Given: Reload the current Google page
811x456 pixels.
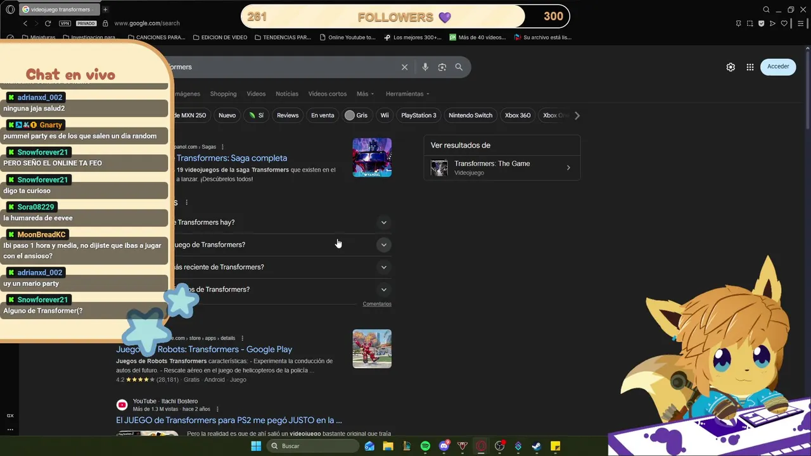Looking at the screenshot, I should 48,23.
